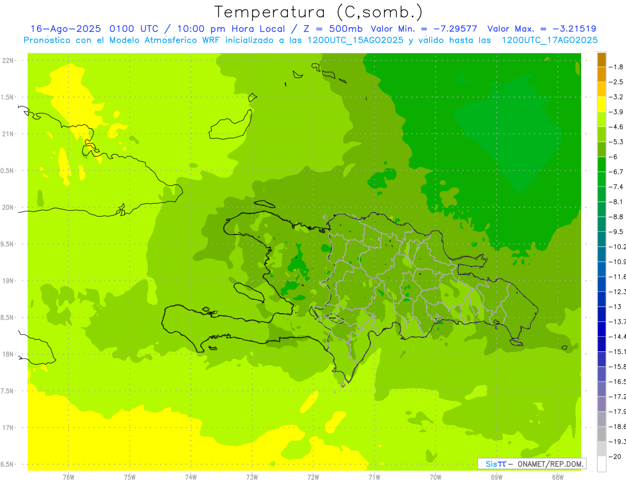The image size is (626, 484).
Task: Click the "69W" longitude label
Action: tap(497, 477)
